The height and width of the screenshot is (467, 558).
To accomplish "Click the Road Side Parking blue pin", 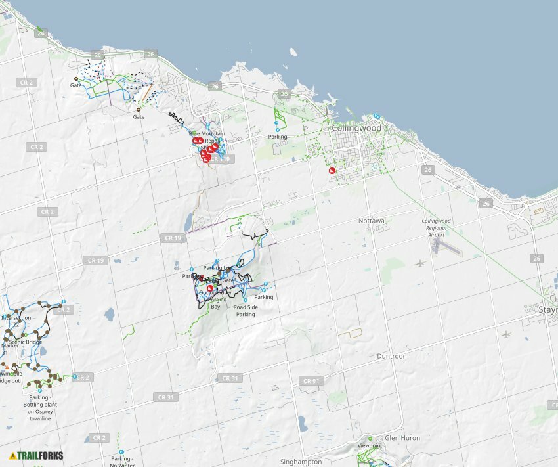I will [x=246, y=300].
